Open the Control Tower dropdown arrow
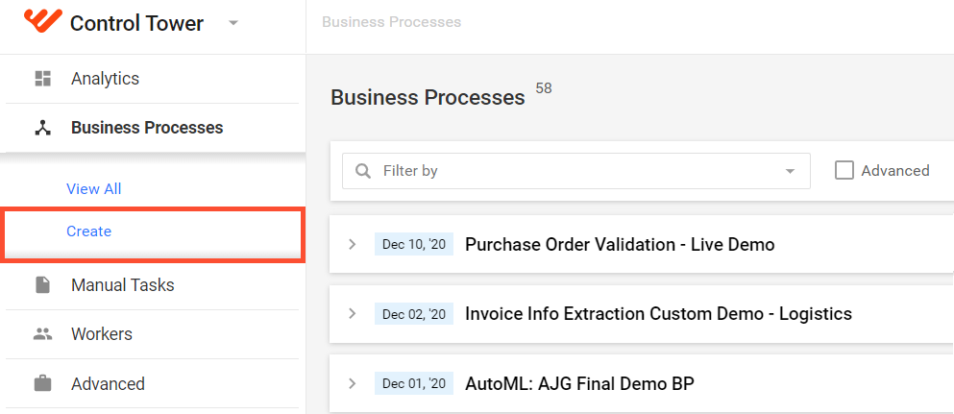This screenshot has width=954, height=414. [233, 23]
